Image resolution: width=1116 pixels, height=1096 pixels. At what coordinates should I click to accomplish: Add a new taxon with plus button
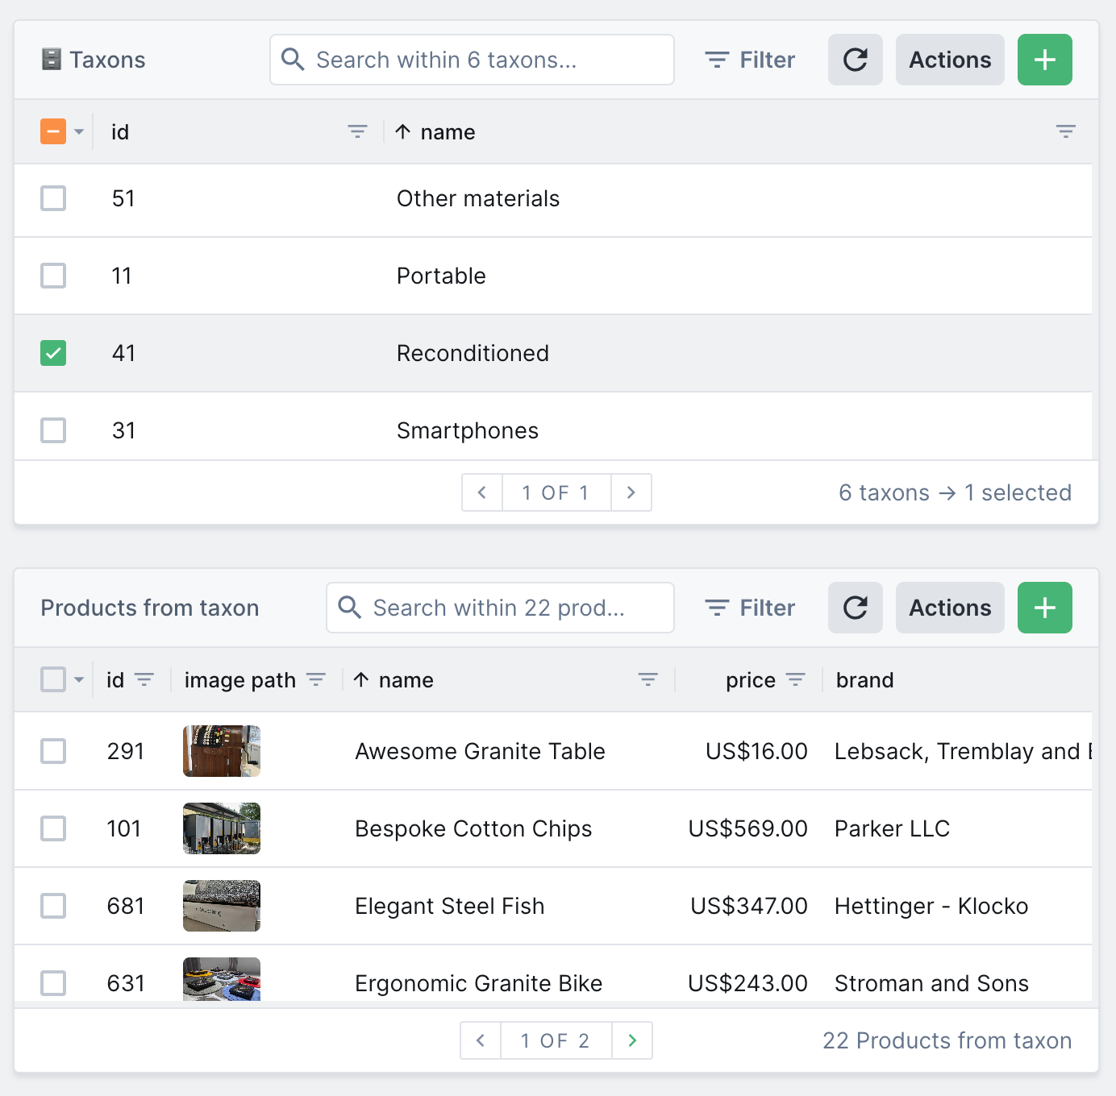coord(1044,60)
